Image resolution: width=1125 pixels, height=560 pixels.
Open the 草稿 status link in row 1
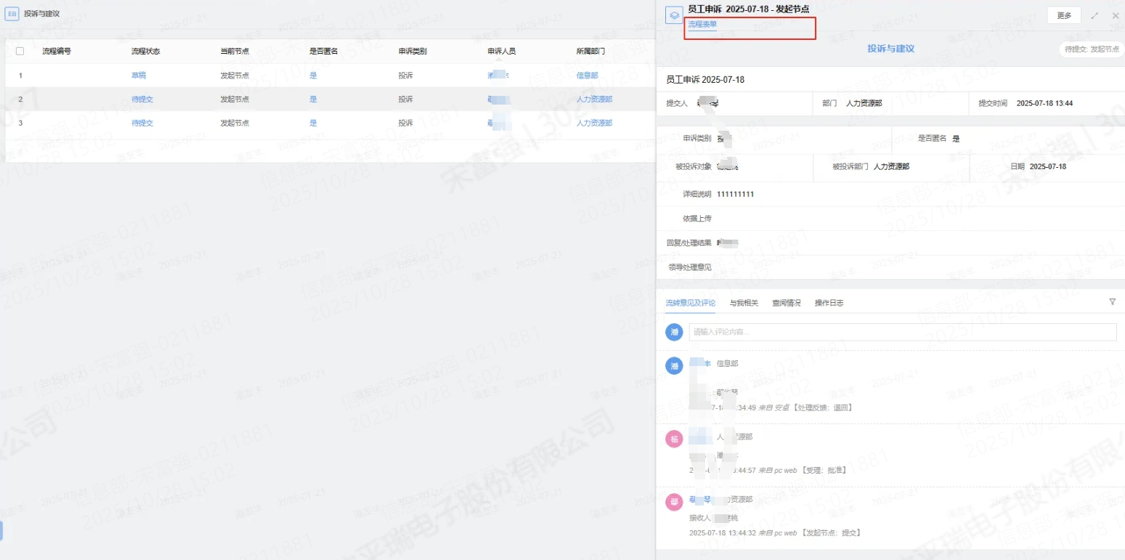138,76
